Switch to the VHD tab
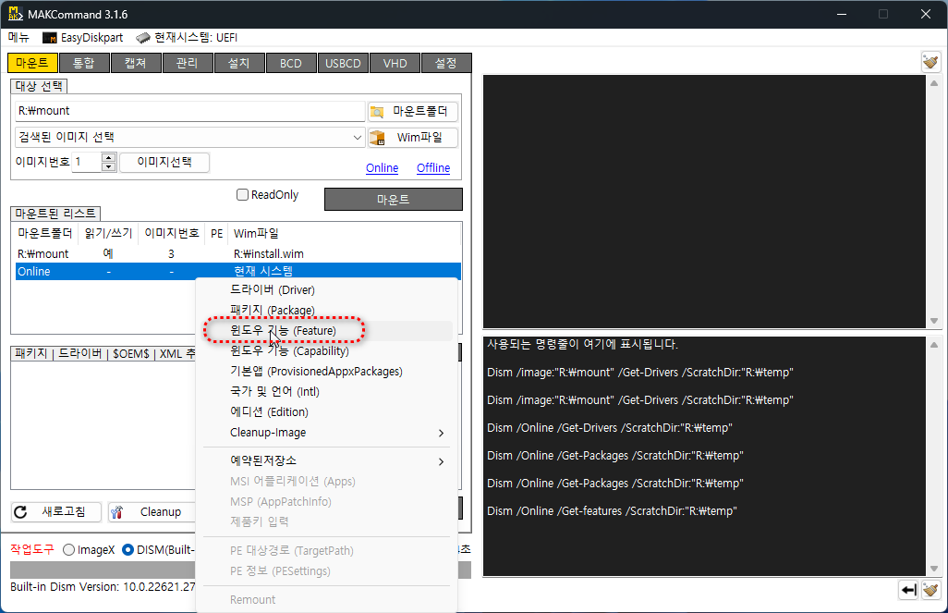The image size is (948, 613). pos(395,63)
